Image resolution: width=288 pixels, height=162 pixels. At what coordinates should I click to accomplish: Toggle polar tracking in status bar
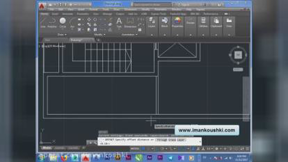point(162,148)
